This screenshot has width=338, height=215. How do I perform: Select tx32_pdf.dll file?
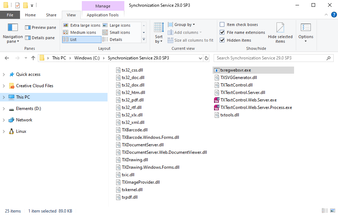(130, 100)
